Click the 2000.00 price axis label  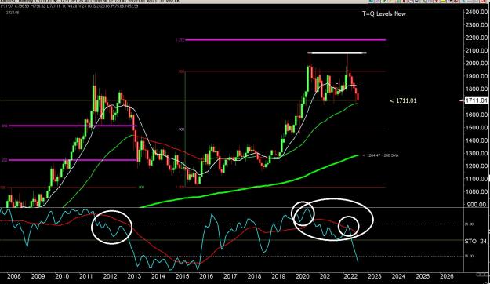476,64
